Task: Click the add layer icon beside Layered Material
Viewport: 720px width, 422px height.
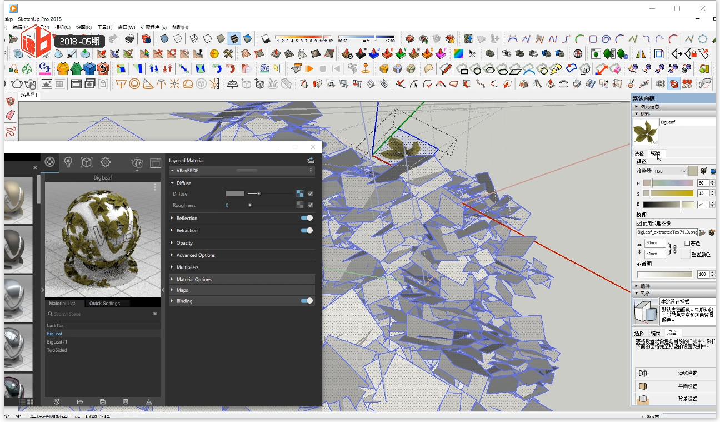Action: click(x=311, y=160)
